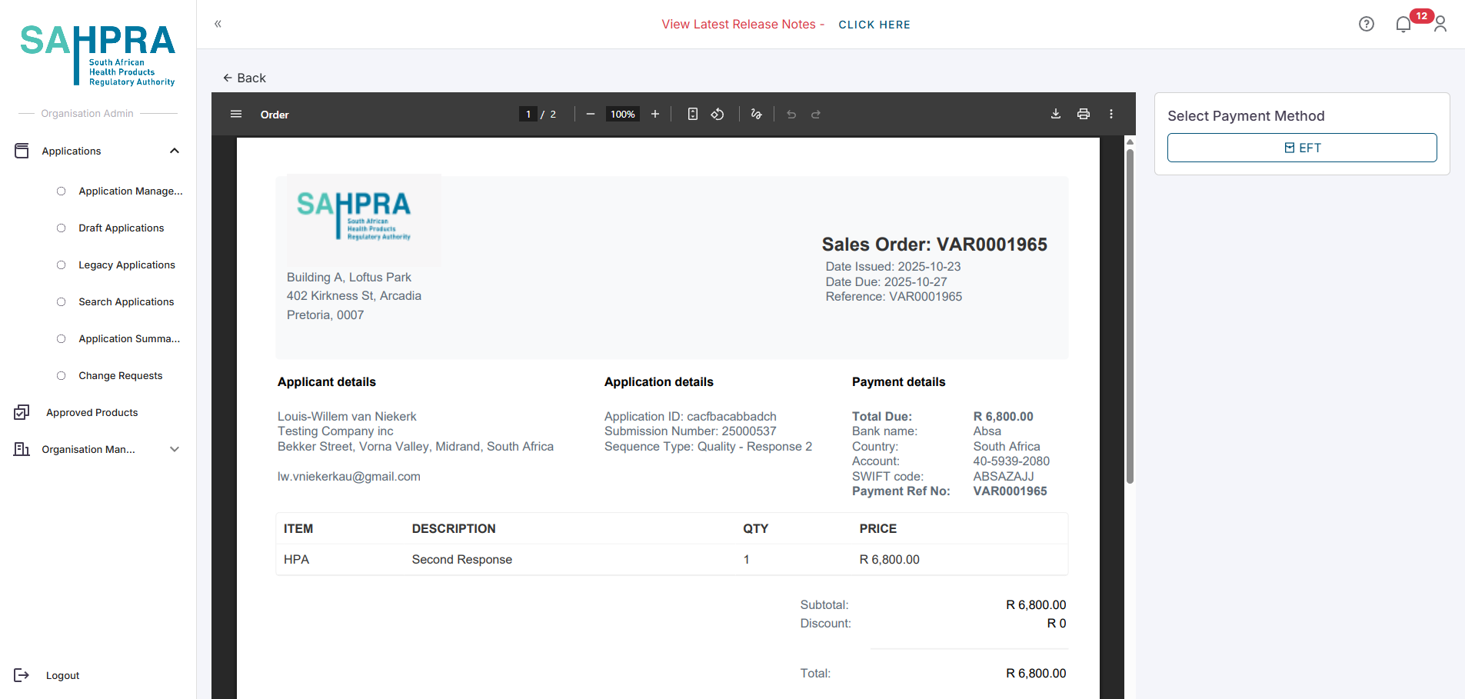
Task: Download the order PDF
Action: click(x=1055, y=114)
